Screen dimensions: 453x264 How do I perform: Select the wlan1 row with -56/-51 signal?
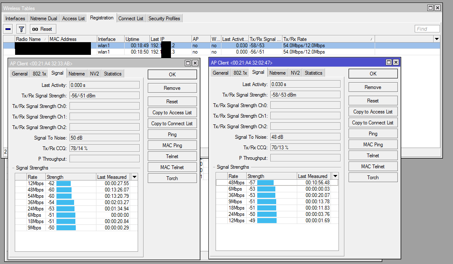click(103, 52)
